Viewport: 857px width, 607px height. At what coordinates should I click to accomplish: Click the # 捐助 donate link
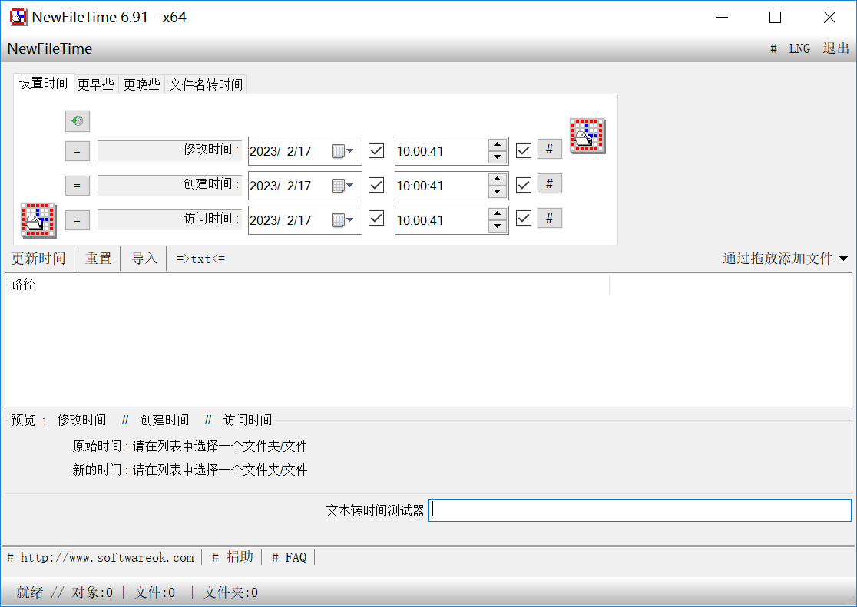[x=232, y=557]
